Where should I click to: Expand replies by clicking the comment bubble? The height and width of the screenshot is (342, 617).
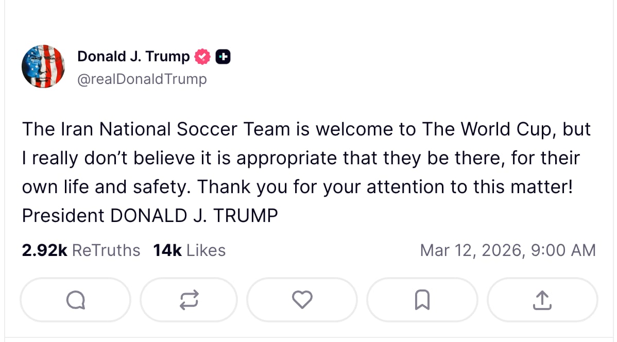click(75, 300)
